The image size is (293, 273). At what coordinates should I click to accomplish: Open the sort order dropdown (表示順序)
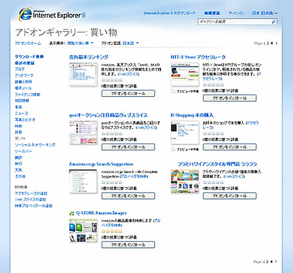pyautogui.click(x=80, y=44)
